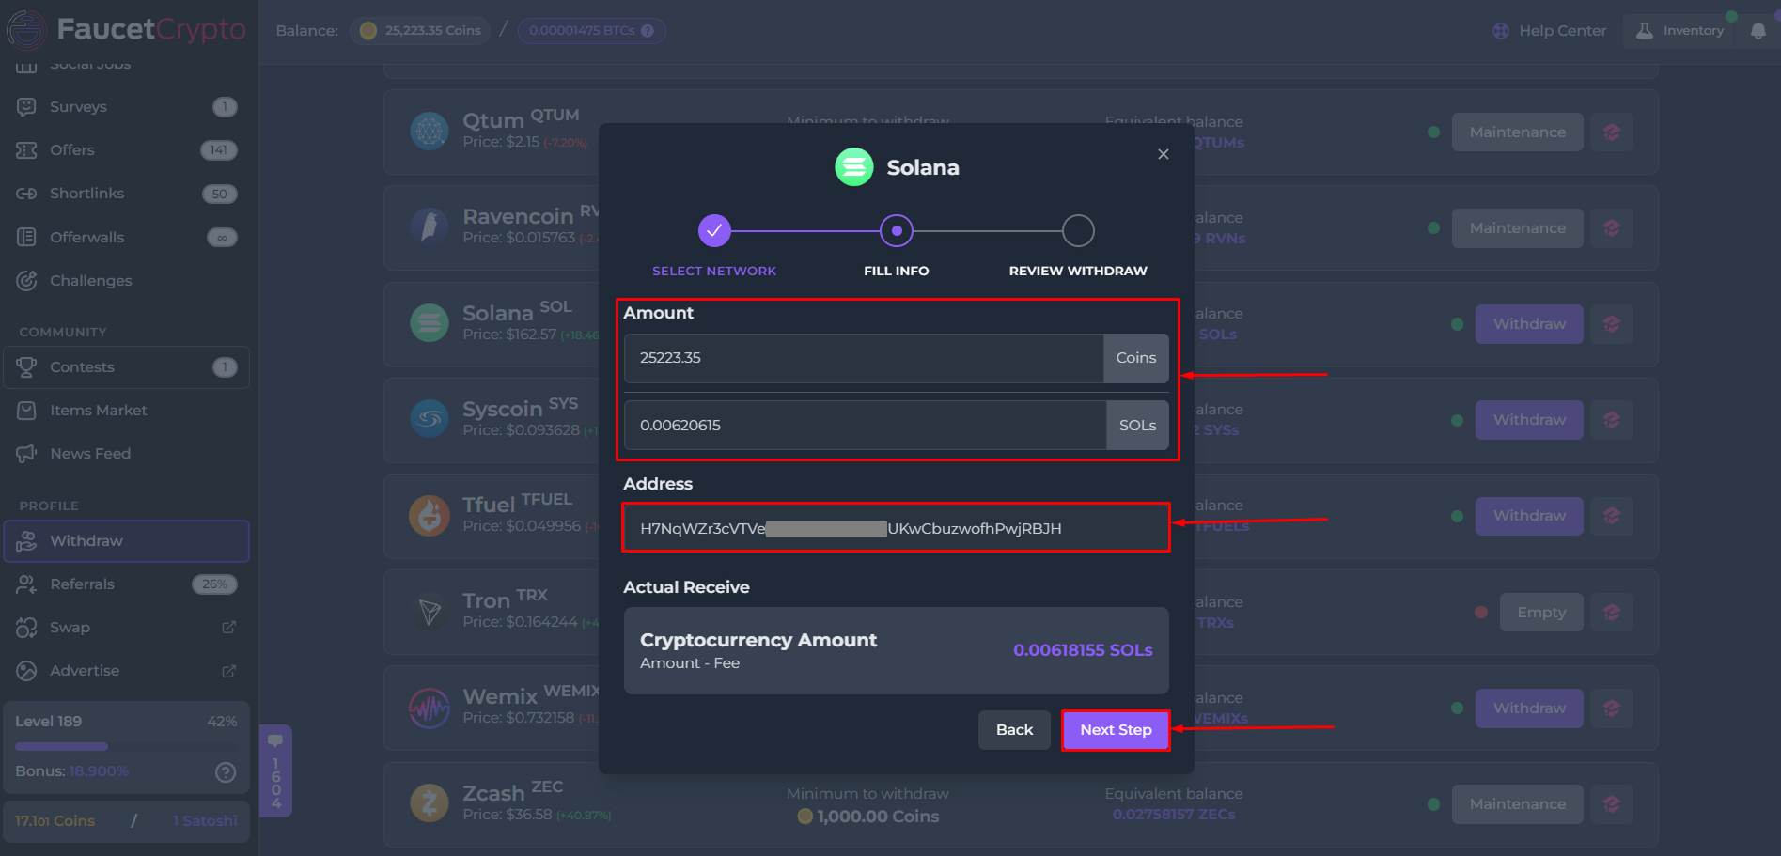Click the bonus help question icon

[226, 772]
